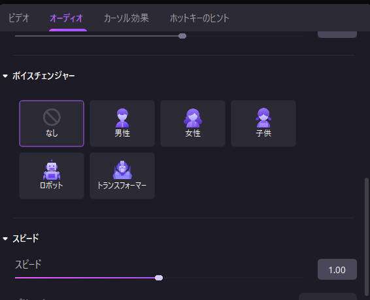Select the なし (none) voice option

(x=52, y=124)
